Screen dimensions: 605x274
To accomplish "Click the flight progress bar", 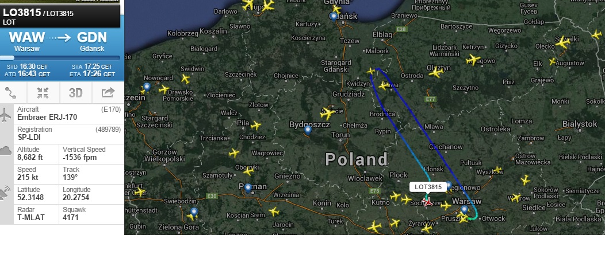I will [60, 58].
